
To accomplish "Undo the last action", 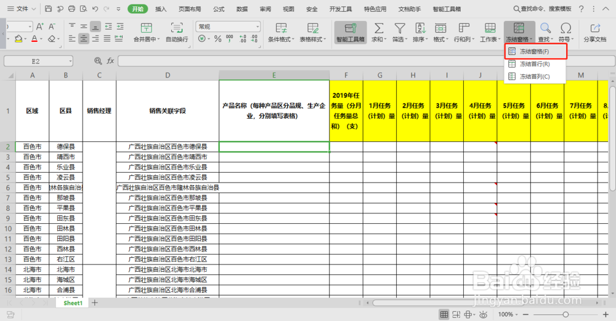I will tap(95, 9).
